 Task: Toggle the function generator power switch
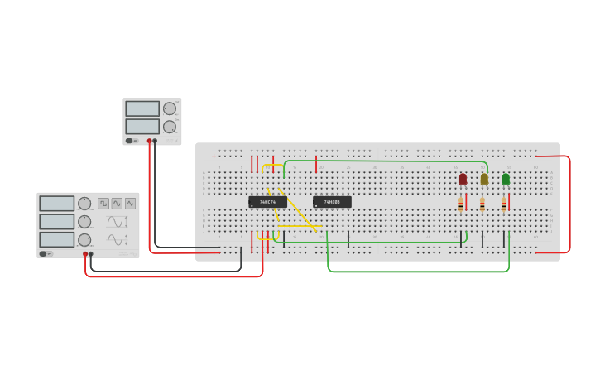point(45,253)
